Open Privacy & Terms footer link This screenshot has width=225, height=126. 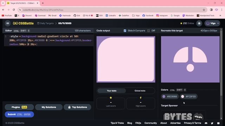coord(192,123)
